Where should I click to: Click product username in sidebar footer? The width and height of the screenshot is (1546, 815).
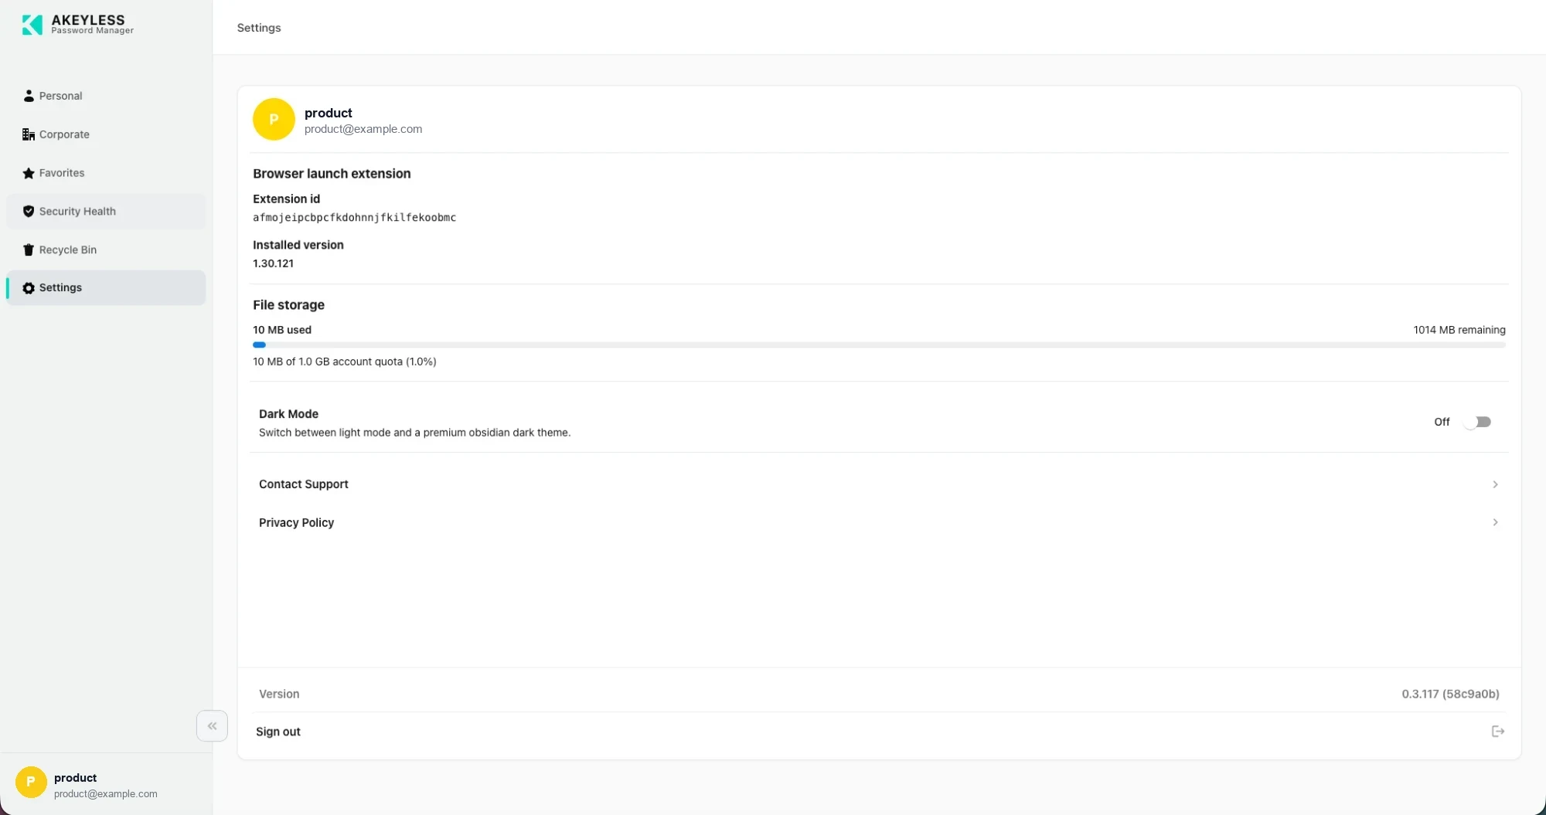[x=75, y=778]
